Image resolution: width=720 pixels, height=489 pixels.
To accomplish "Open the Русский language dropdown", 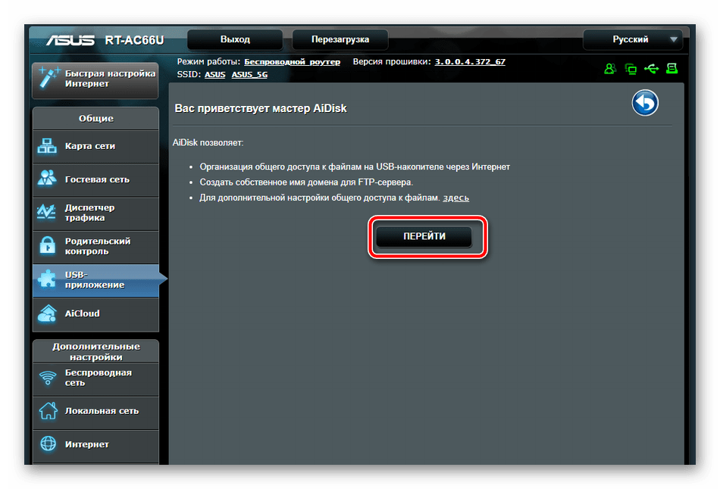I will pos(633,39).
